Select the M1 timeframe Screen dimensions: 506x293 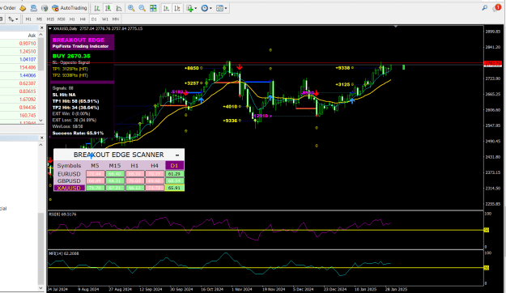pyautogui.click(x=28, y=19)
